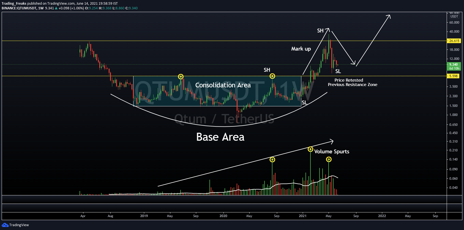Click the 2021 label on time axis
Screen dimensions: 464x230
303,216
